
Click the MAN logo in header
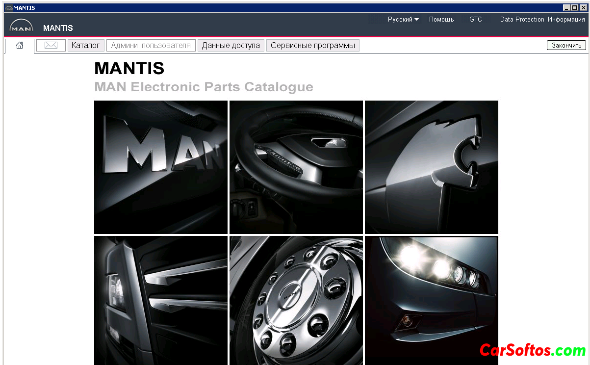pyautogui.click(x=21, y=26)
